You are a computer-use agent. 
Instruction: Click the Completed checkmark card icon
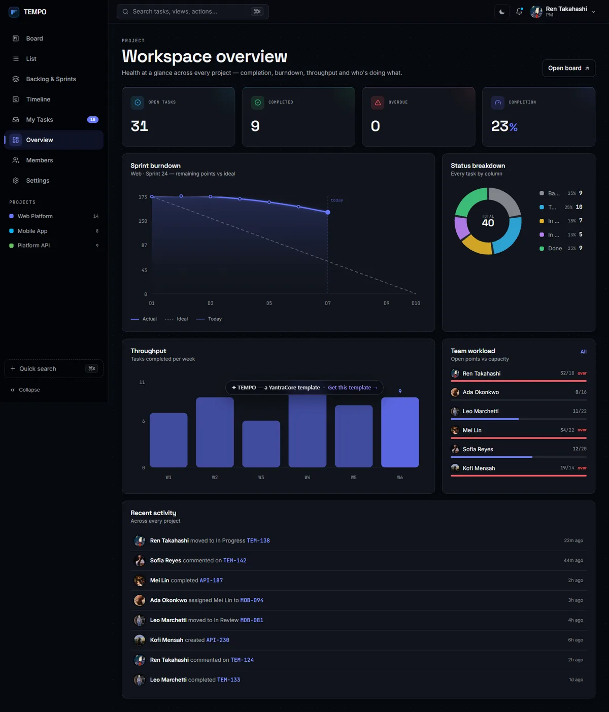point(258,103)
